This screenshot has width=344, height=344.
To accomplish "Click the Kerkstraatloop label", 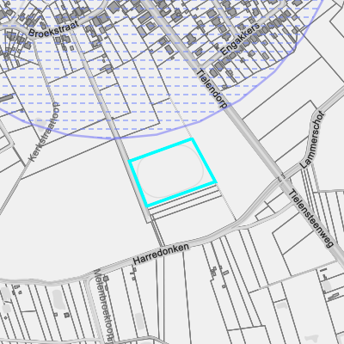I will click(44, 132).
